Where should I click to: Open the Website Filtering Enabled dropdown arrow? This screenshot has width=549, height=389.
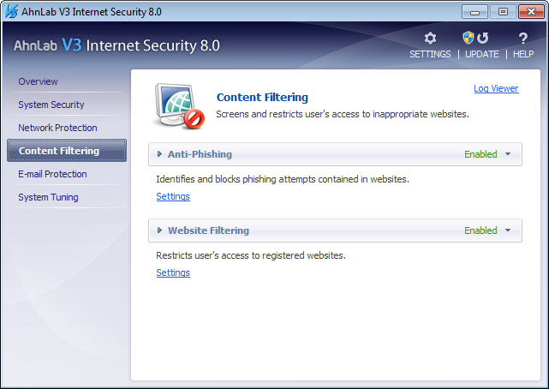(x=508, y=230)
